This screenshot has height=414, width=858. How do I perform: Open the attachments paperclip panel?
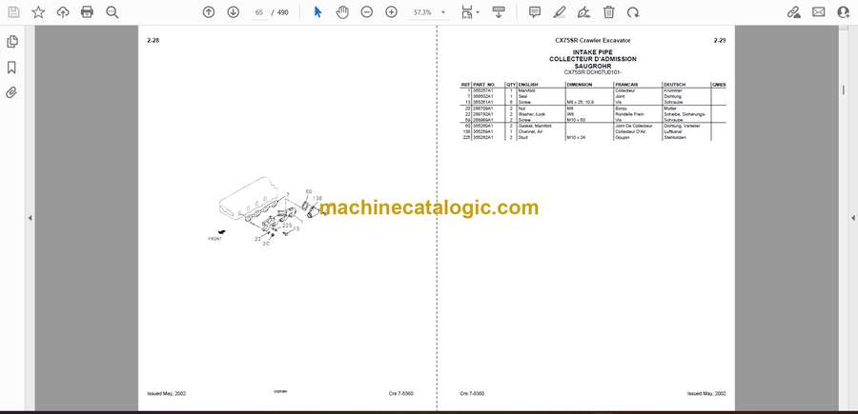[11, 93]
